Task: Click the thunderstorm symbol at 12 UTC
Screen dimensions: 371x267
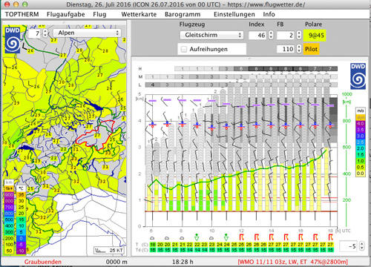Action: (241, 237)
